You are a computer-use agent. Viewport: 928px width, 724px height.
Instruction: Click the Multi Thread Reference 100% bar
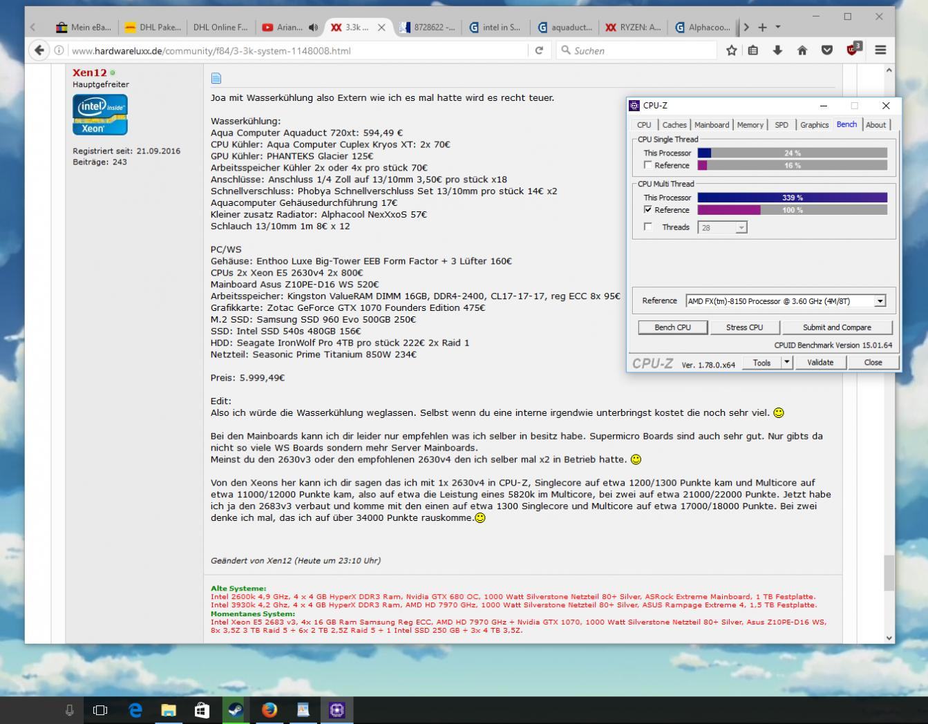792,210
